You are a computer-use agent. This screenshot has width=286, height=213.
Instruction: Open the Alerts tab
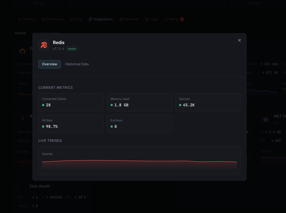click(x=175, y=19)
